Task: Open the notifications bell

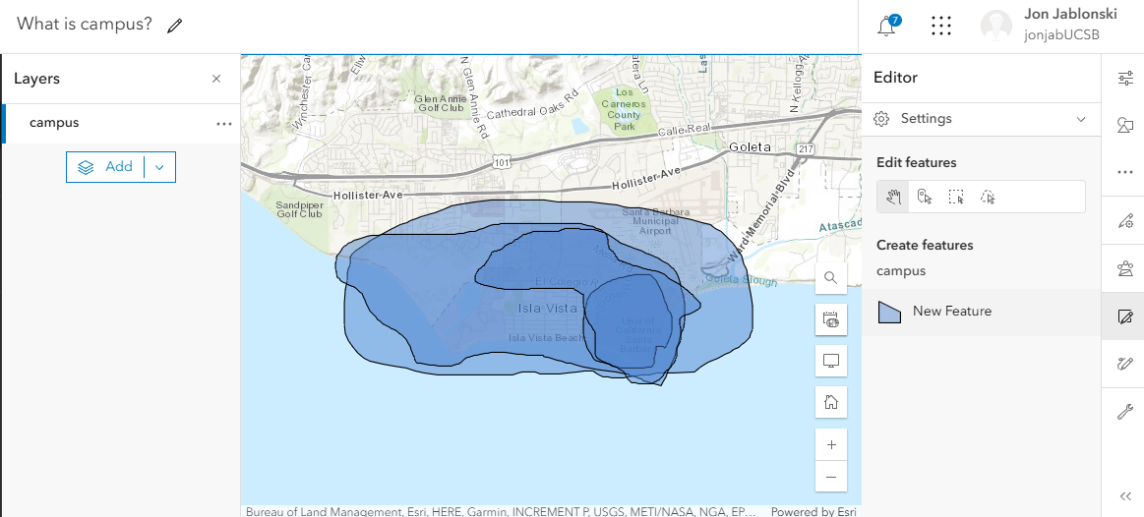Action: coord(887,27)
